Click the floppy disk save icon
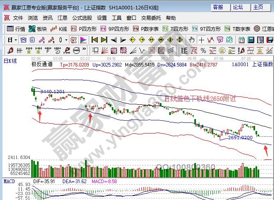The height and width of the screenshot is (200, 274). 270,40
